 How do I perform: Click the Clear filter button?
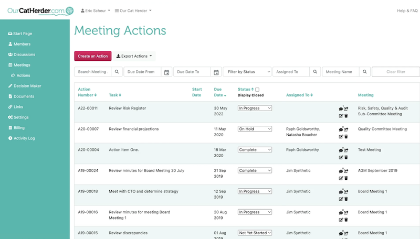coord(396,72)
